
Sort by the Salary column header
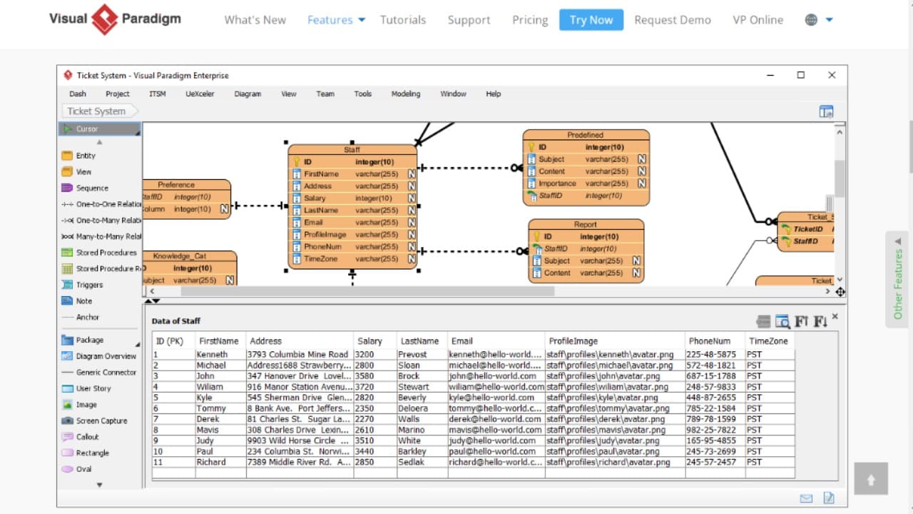click(375, 341)
